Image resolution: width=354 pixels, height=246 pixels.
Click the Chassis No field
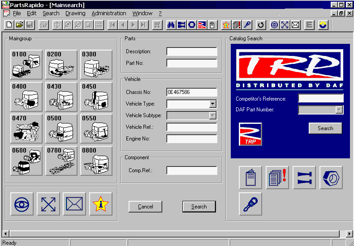(x=192, y=92)
